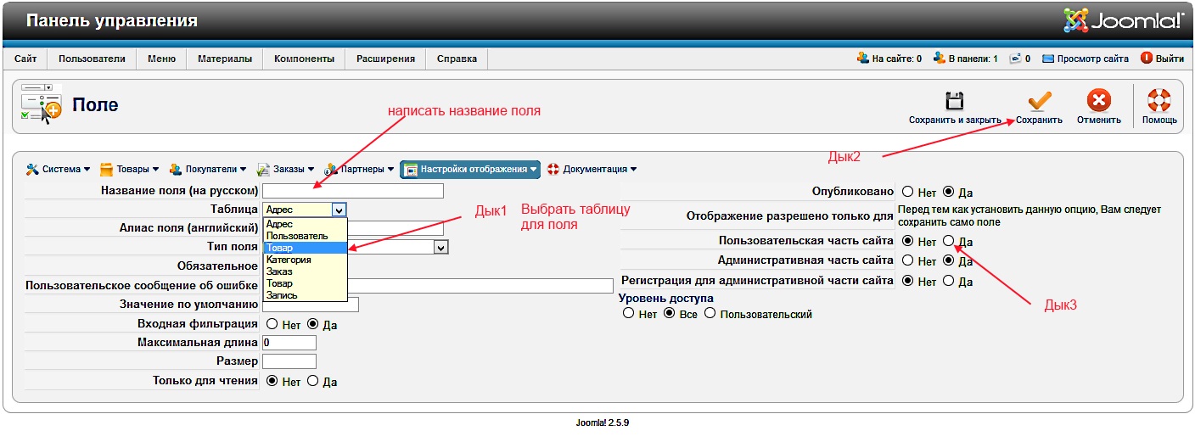Open Просмотр сайта site preview
This screenshot has width=1195, height=442.
(x=1086, y=59)
